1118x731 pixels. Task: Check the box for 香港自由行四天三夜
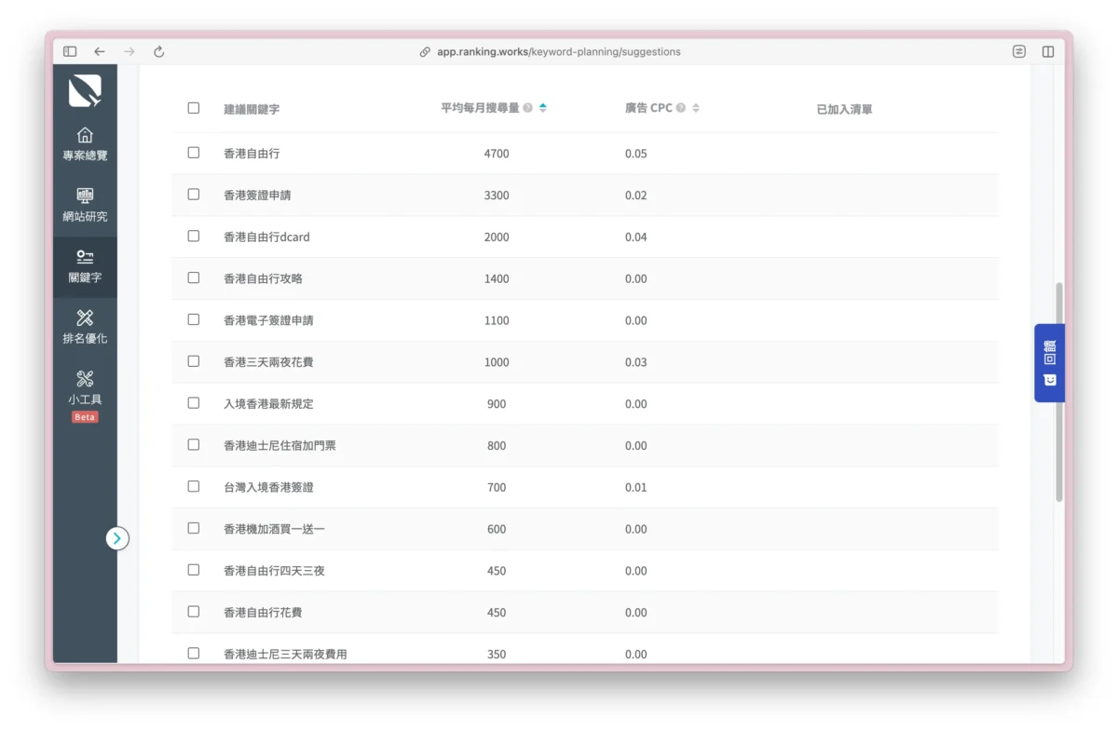(x=194, y=570)
